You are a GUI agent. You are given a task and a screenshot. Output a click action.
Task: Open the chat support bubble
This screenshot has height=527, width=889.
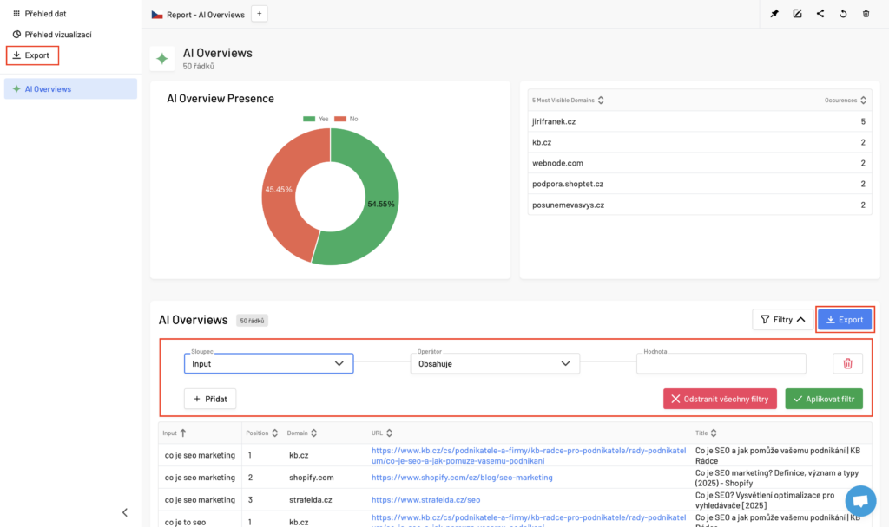pos(860,501)
